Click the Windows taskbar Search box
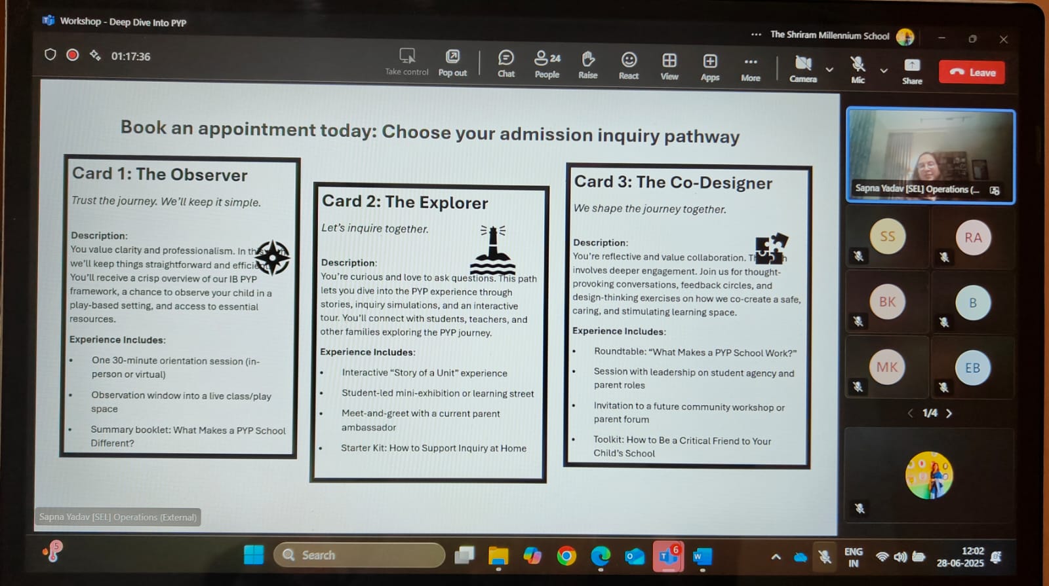 [359, 555]
